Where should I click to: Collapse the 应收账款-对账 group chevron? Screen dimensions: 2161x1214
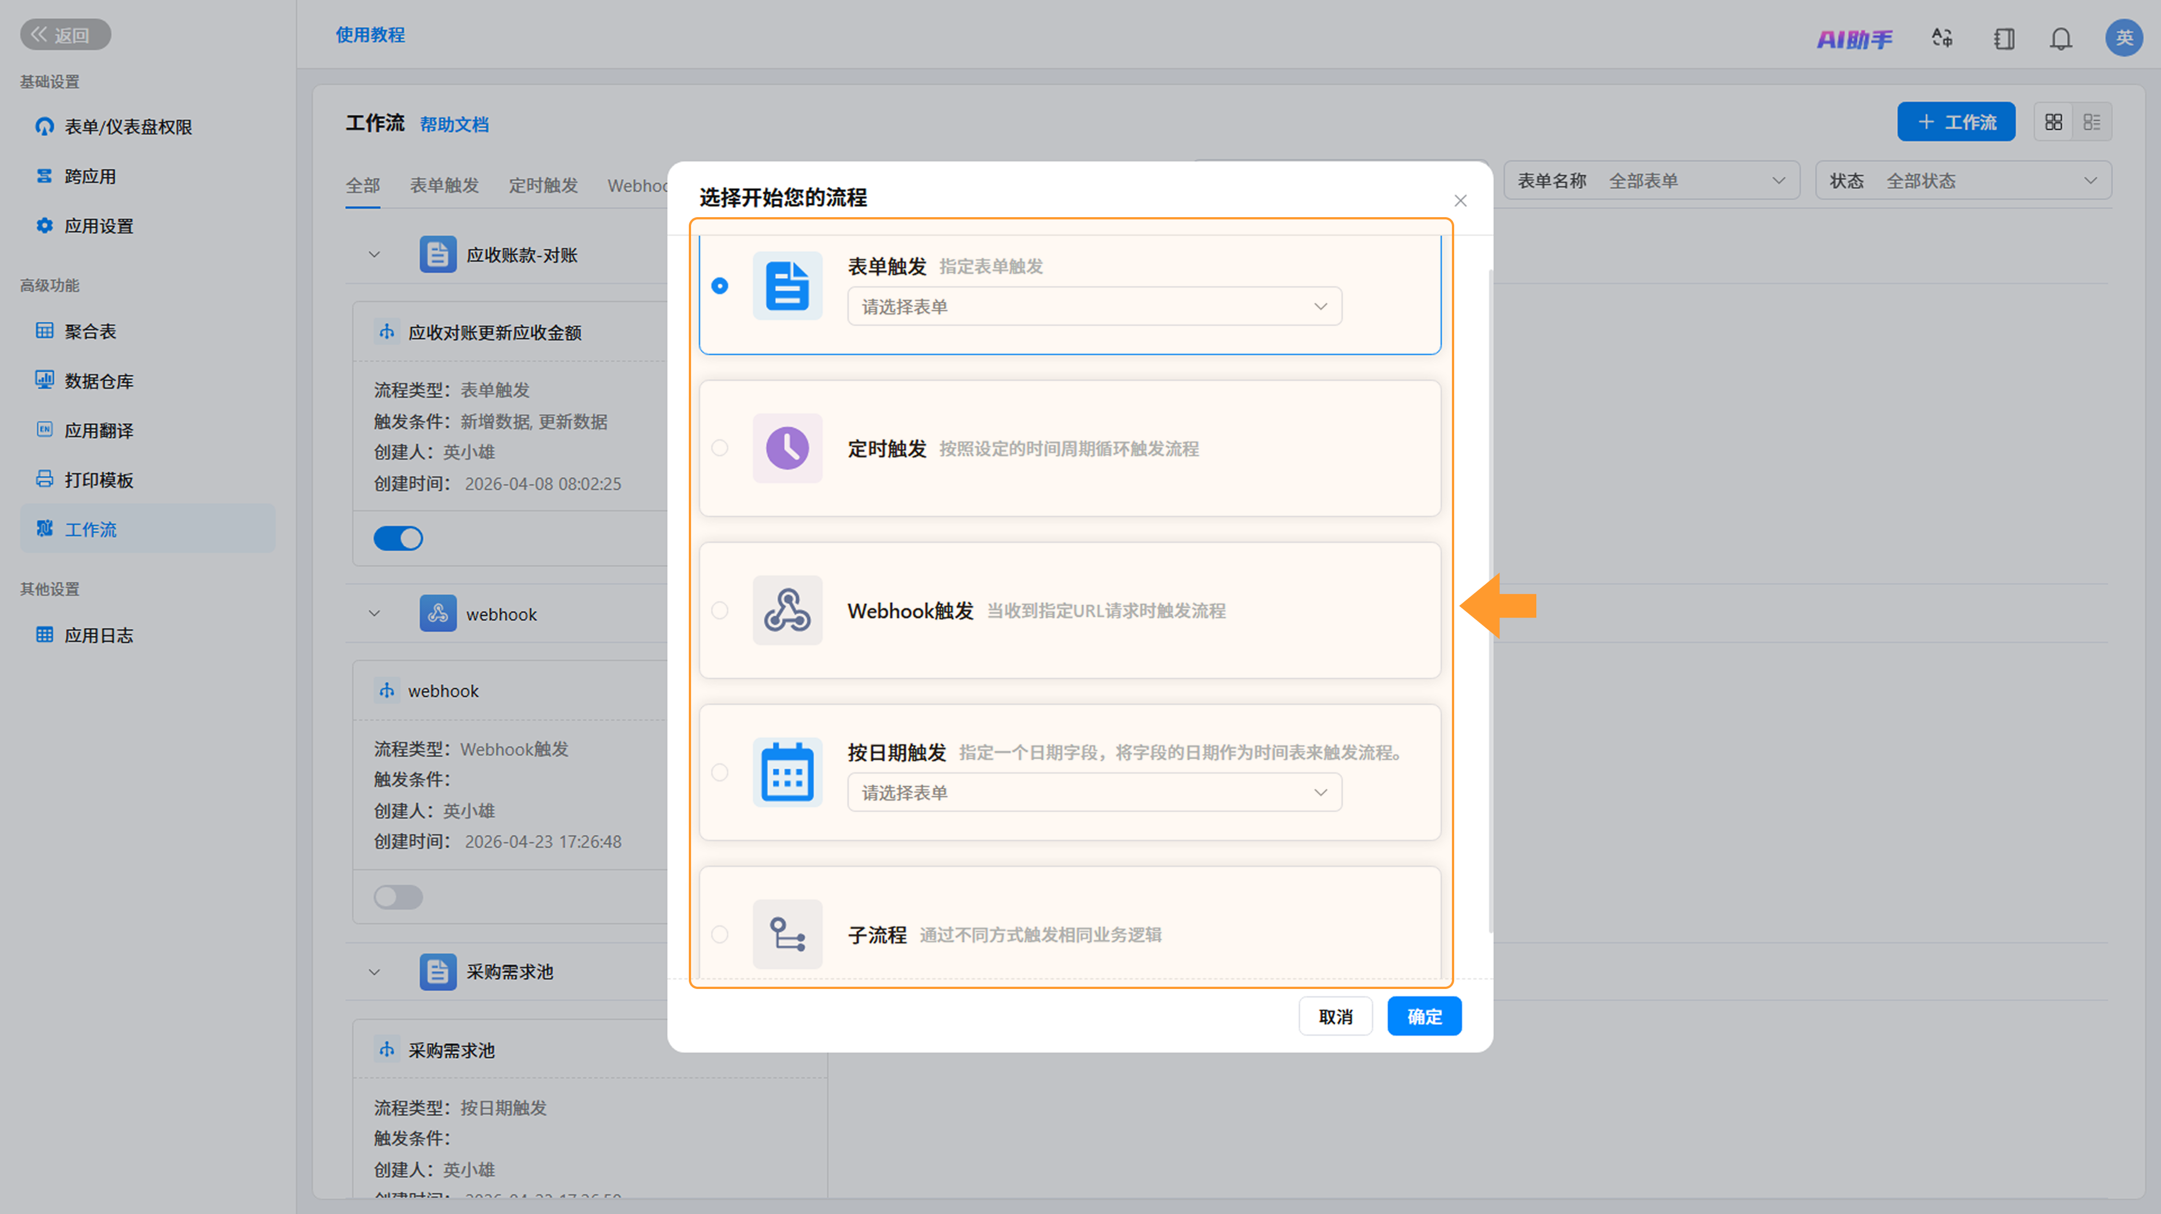[374, 255]
